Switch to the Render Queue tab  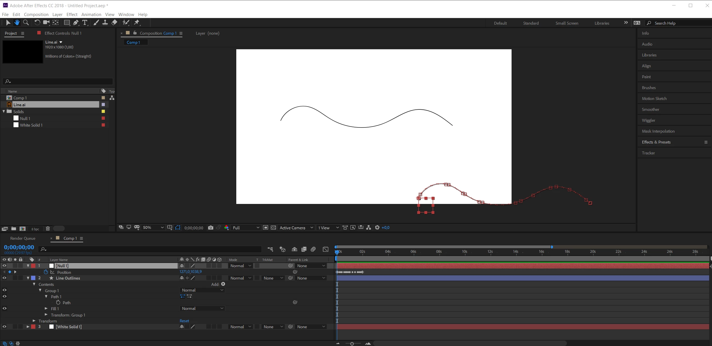click(23, 238)
